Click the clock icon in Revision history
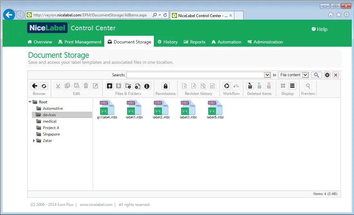The width and height of the screenshot is (354, 215). (x=212, y=86)
